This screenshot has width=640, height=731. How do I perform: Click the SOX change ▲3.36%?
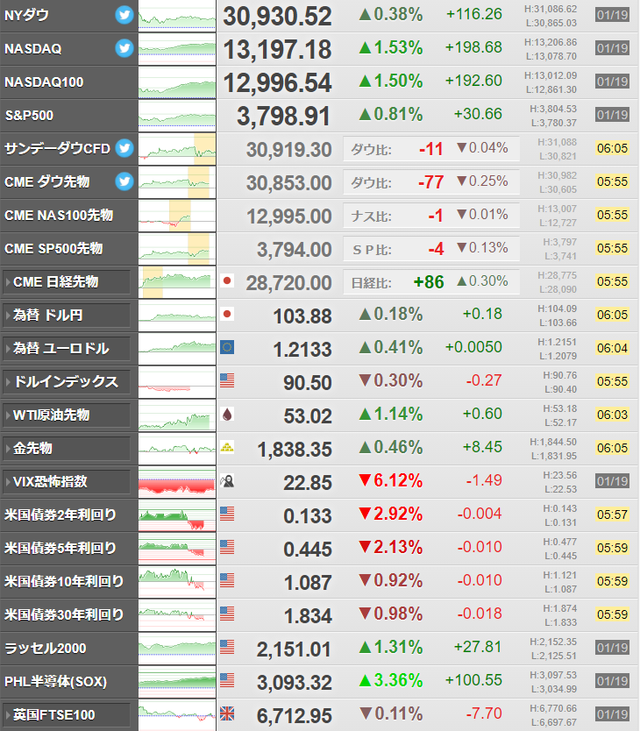tap(390, 680)
